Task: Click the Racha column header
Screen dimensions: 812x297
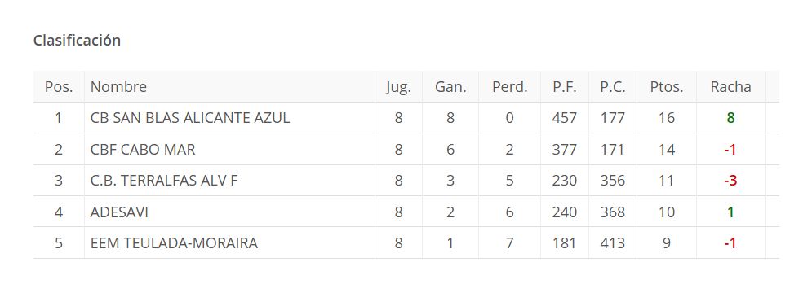Action: coord(730,87)
